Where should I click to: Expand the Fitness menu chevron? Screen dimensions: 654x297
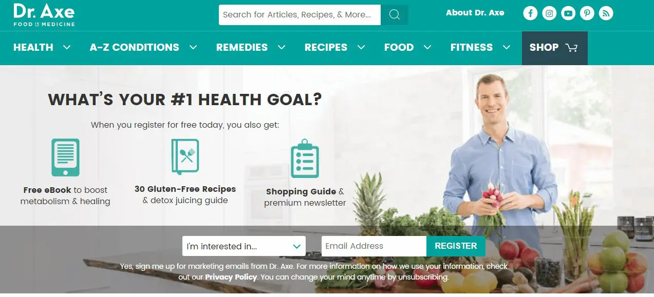pos(507,47)
